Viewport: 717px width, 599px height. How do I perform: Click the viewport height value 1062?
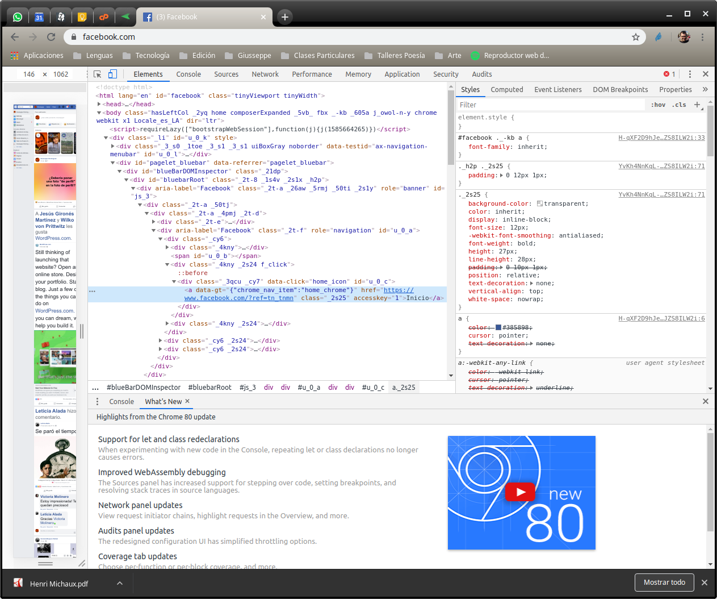click(61, 74)
